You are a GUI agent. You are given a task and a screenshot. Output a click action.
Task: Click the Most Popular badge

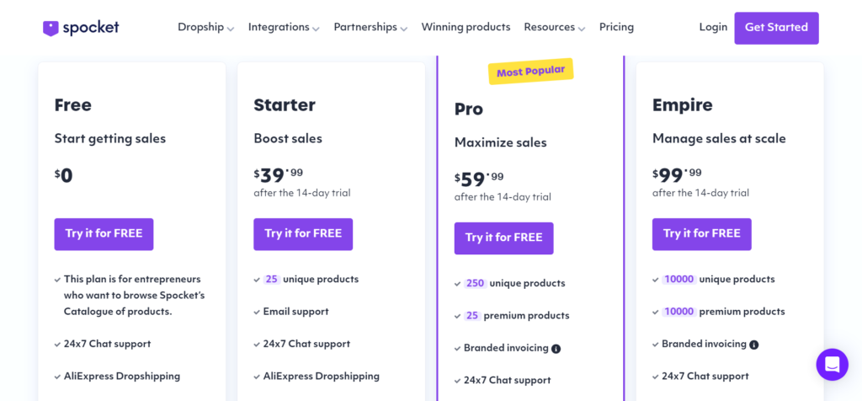click(x=530, y=72)
